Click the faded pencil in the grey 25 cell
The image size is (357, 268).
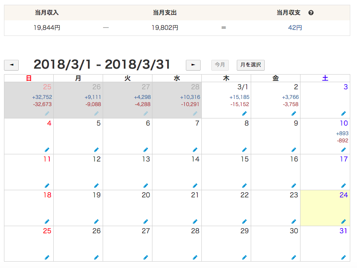point(47,113)
